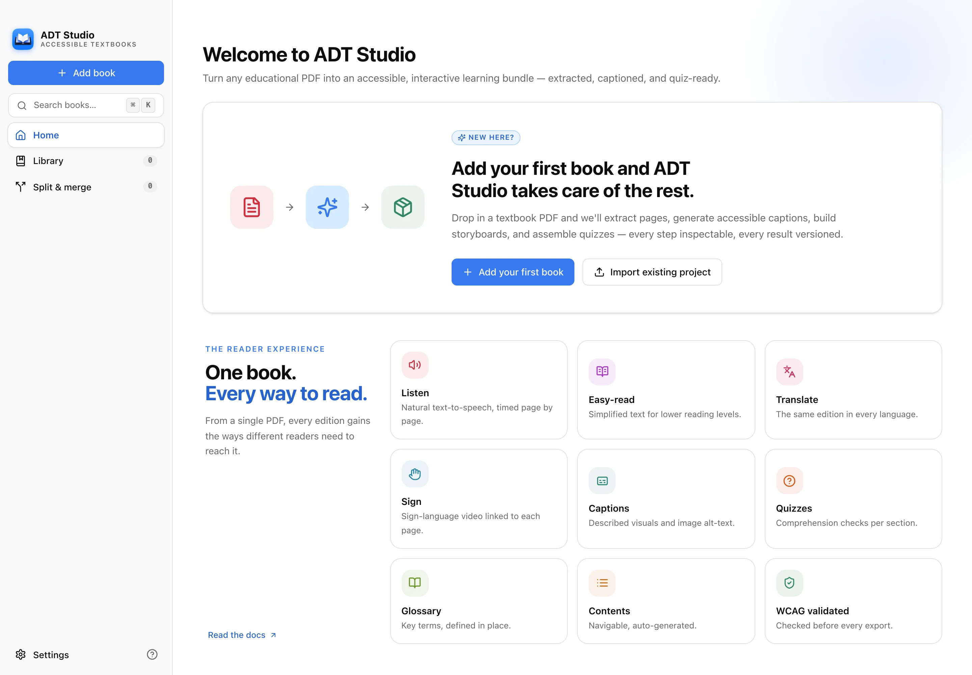The image size is (972, 675).
Task: Click the plus icon in Add your first book
Action: click(x=468, y=272)
